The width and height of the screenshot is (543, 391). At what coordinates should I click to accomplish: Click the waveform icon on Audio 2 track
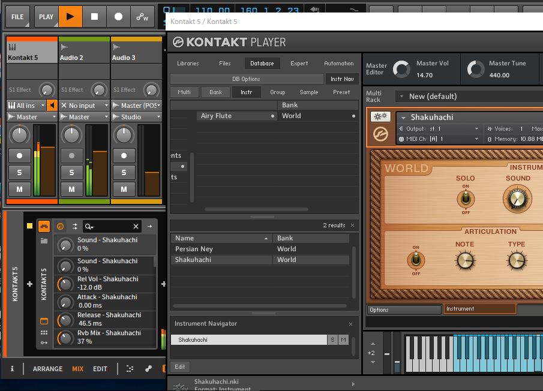click(x=64, y=47)
